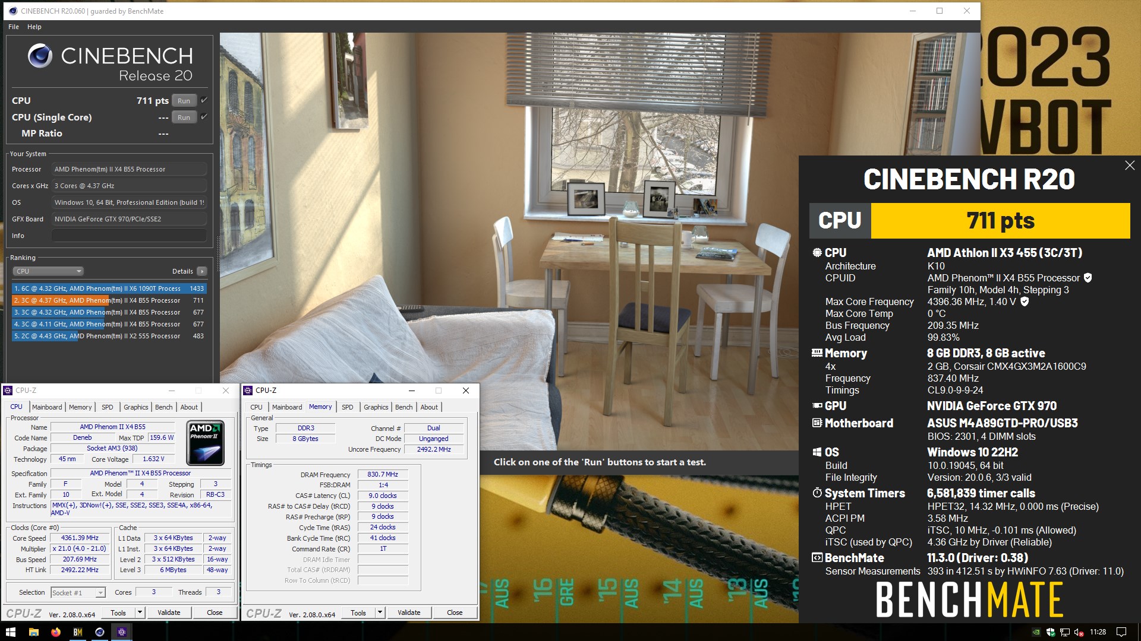The width and height of the screenshot is (1141, 641).
Task: Open BenchMate from the taskbar
Action: pyautogui.click(x=77, y=632)
